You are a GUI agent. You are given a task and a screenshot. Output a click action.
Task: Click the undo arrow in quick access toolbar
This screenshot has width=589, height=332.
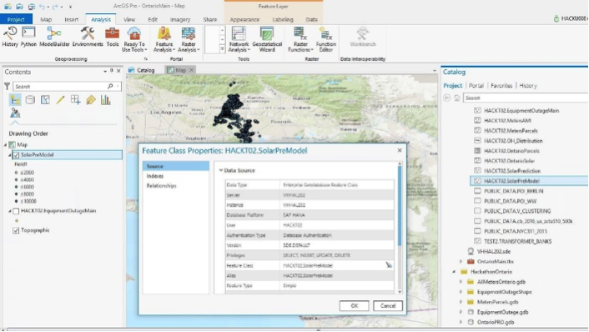click(42, 7)
